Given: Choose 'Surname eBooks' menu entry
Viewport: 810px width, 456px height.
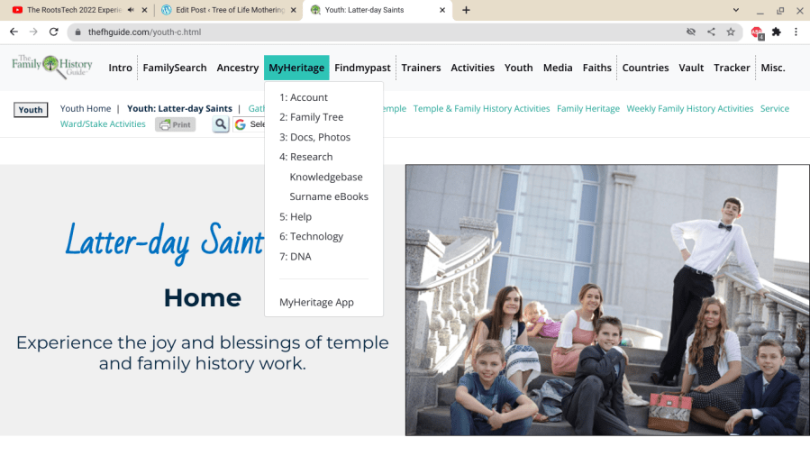Looking at the screenshot, I should 329,196.
